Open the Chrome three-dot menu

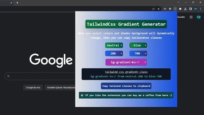click(x=200, y=9)
